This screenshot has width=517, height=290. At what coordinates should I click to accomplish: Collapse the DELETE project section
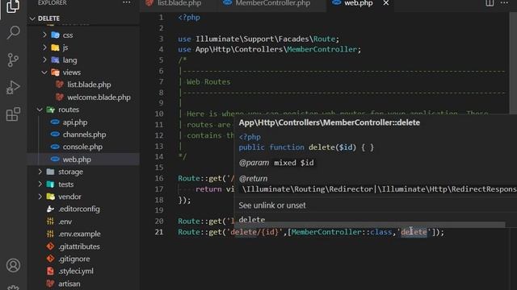coord(48,19)
